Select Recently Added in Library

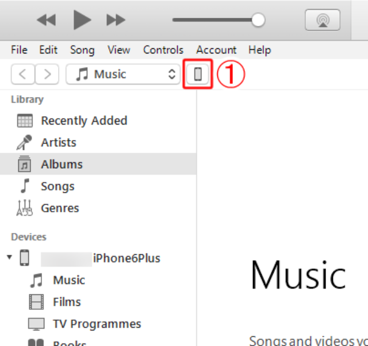click(x=98, y=120)
